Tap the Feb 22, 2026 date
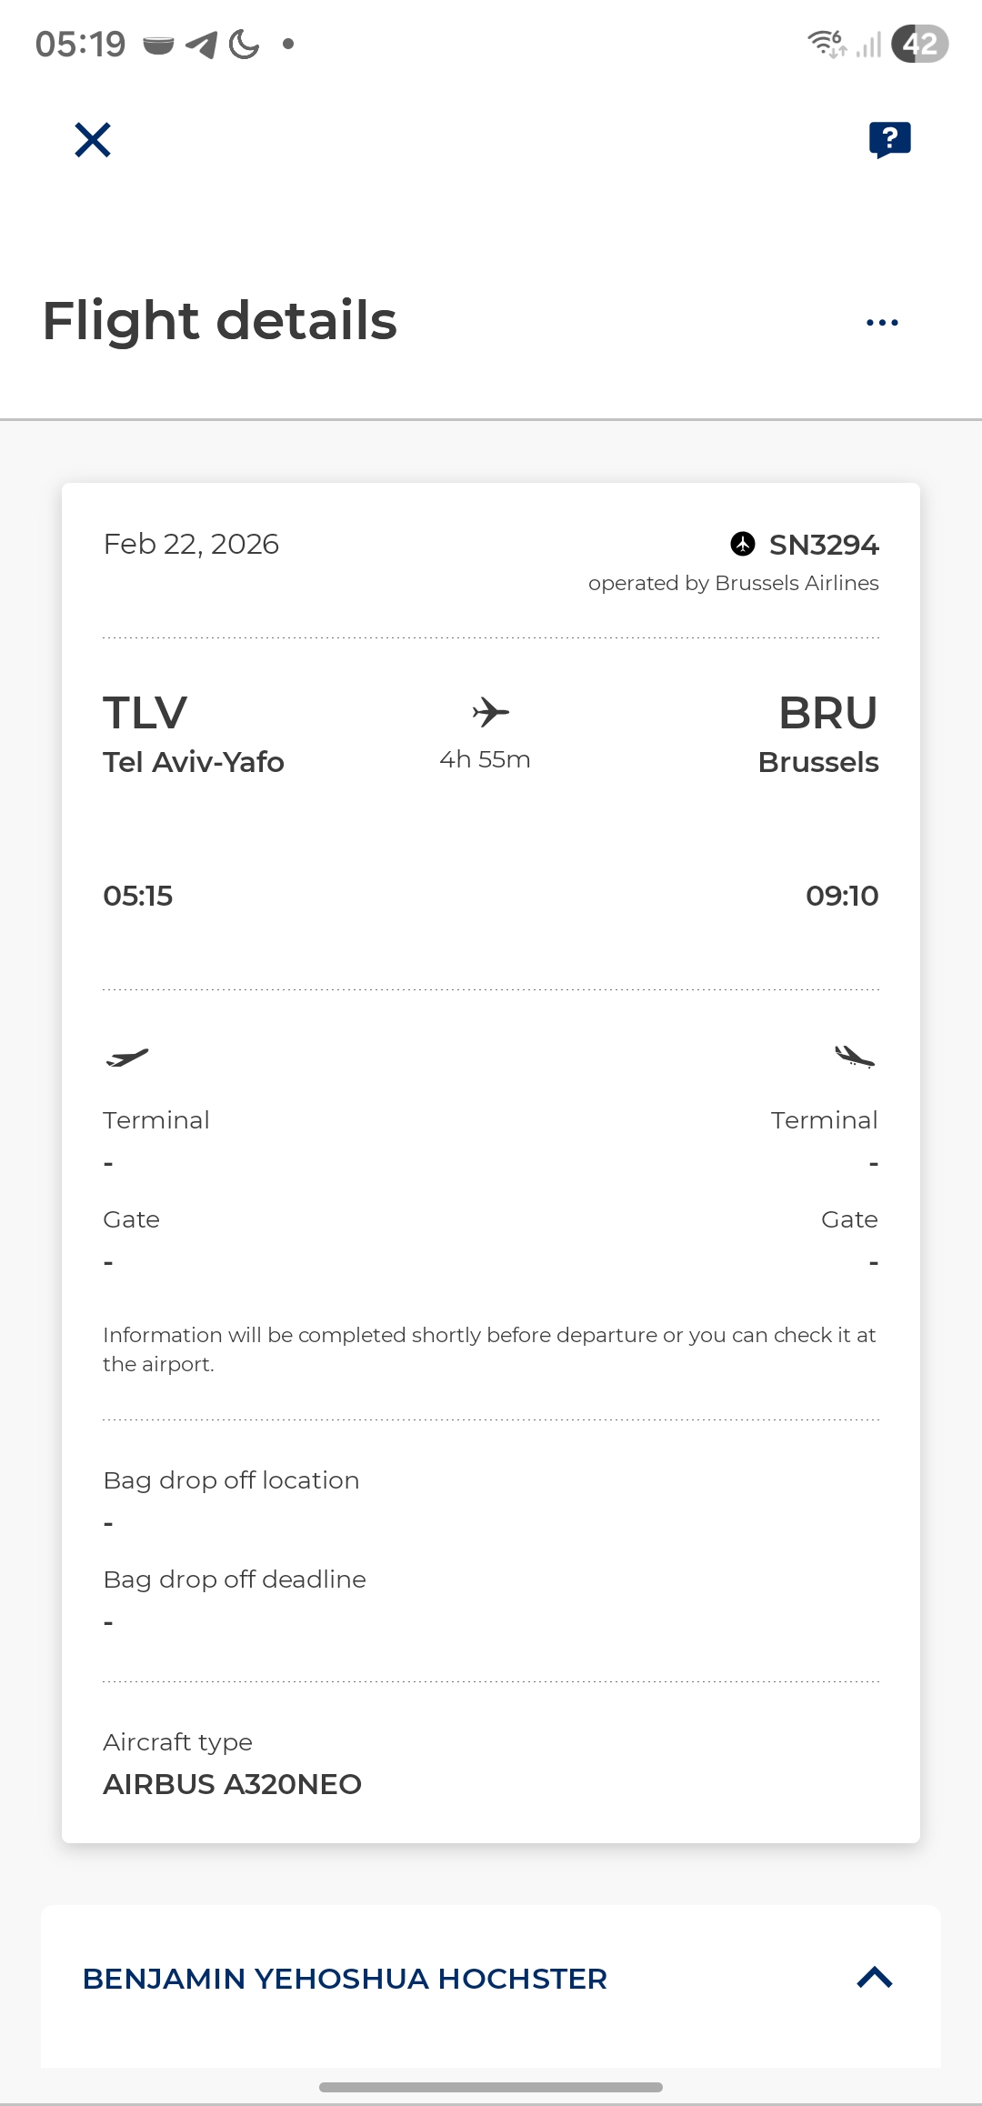The width and height of the screenshot is (982, 2106). (191, 544)
